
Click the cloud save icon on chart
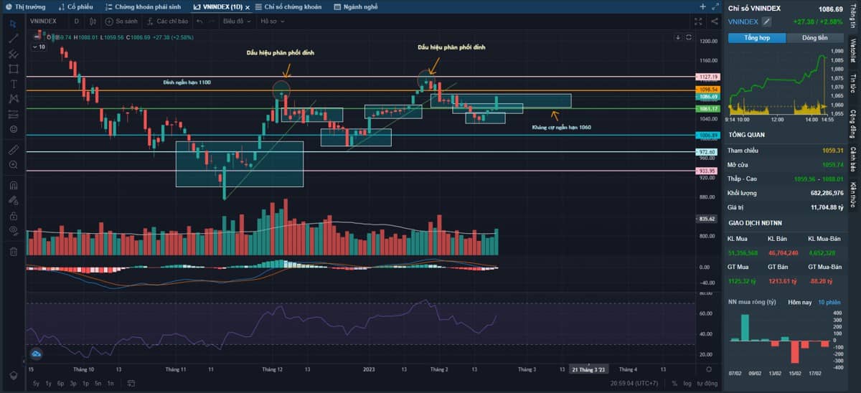[x=36, y=354]
